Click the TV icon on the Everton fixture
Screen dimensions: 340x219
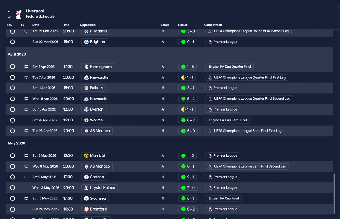(x=26, y=109)
